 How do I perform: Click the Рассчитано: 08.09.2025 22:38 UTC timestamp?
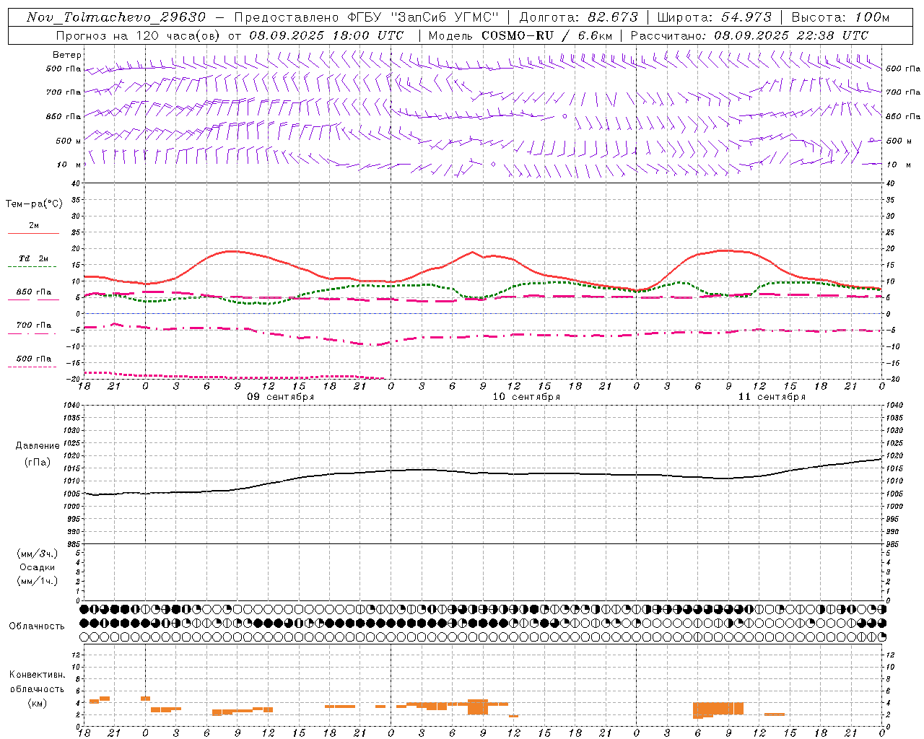pyautogui.click(x=749, y=35)
